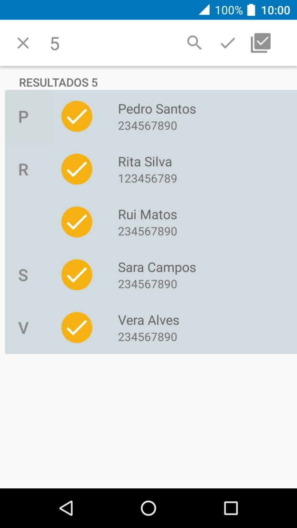The image size is (297, 528).
Task: Tap the select-all contacts icon
Action: coord(260,43)
